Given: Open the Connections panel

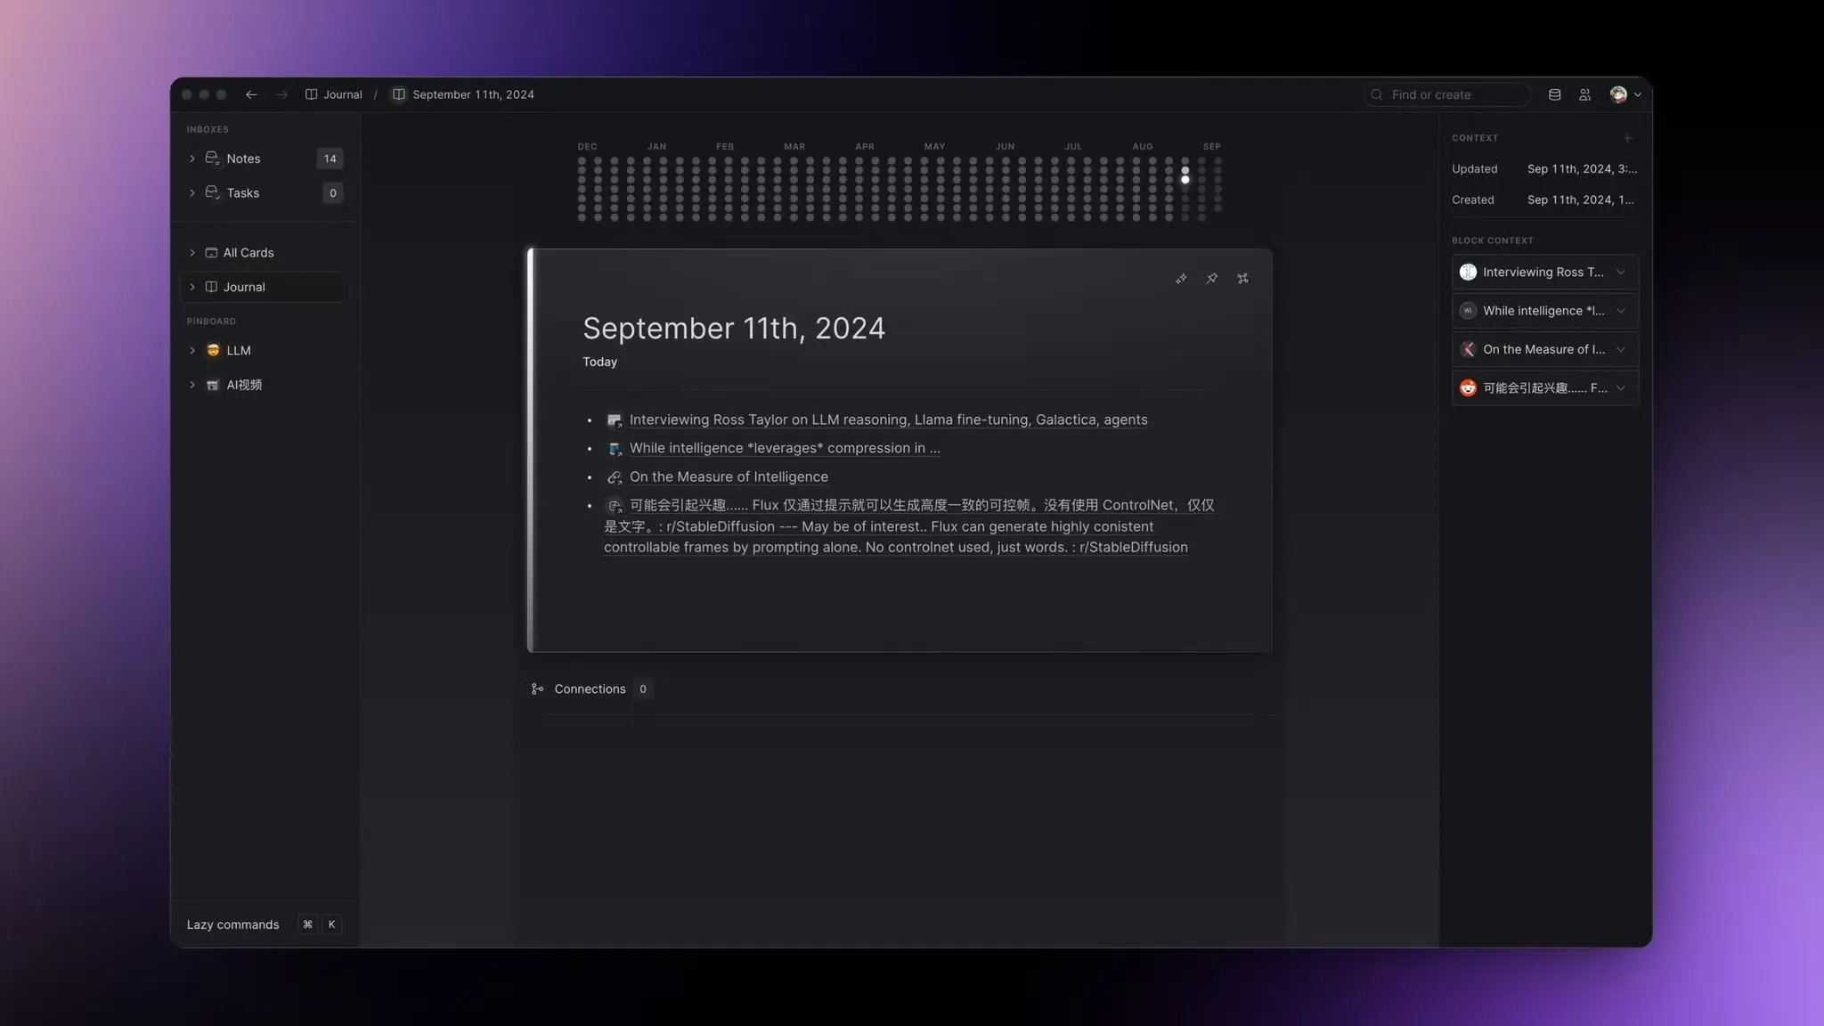Looking at the screenshot, I should 589,689.
